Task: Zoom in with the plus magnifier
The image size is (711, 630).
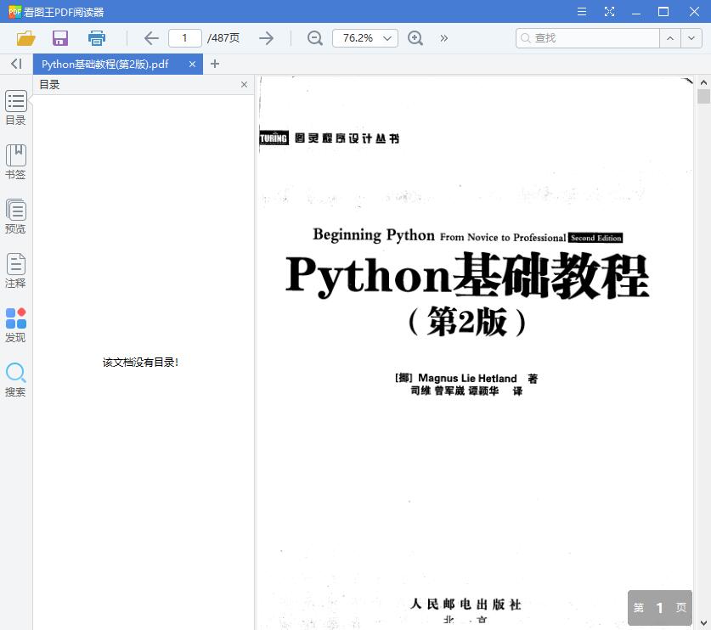Action: point(415,38)
